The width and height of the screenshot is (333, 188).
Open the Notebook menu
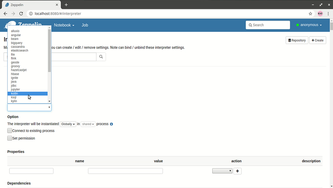point(64,25)
